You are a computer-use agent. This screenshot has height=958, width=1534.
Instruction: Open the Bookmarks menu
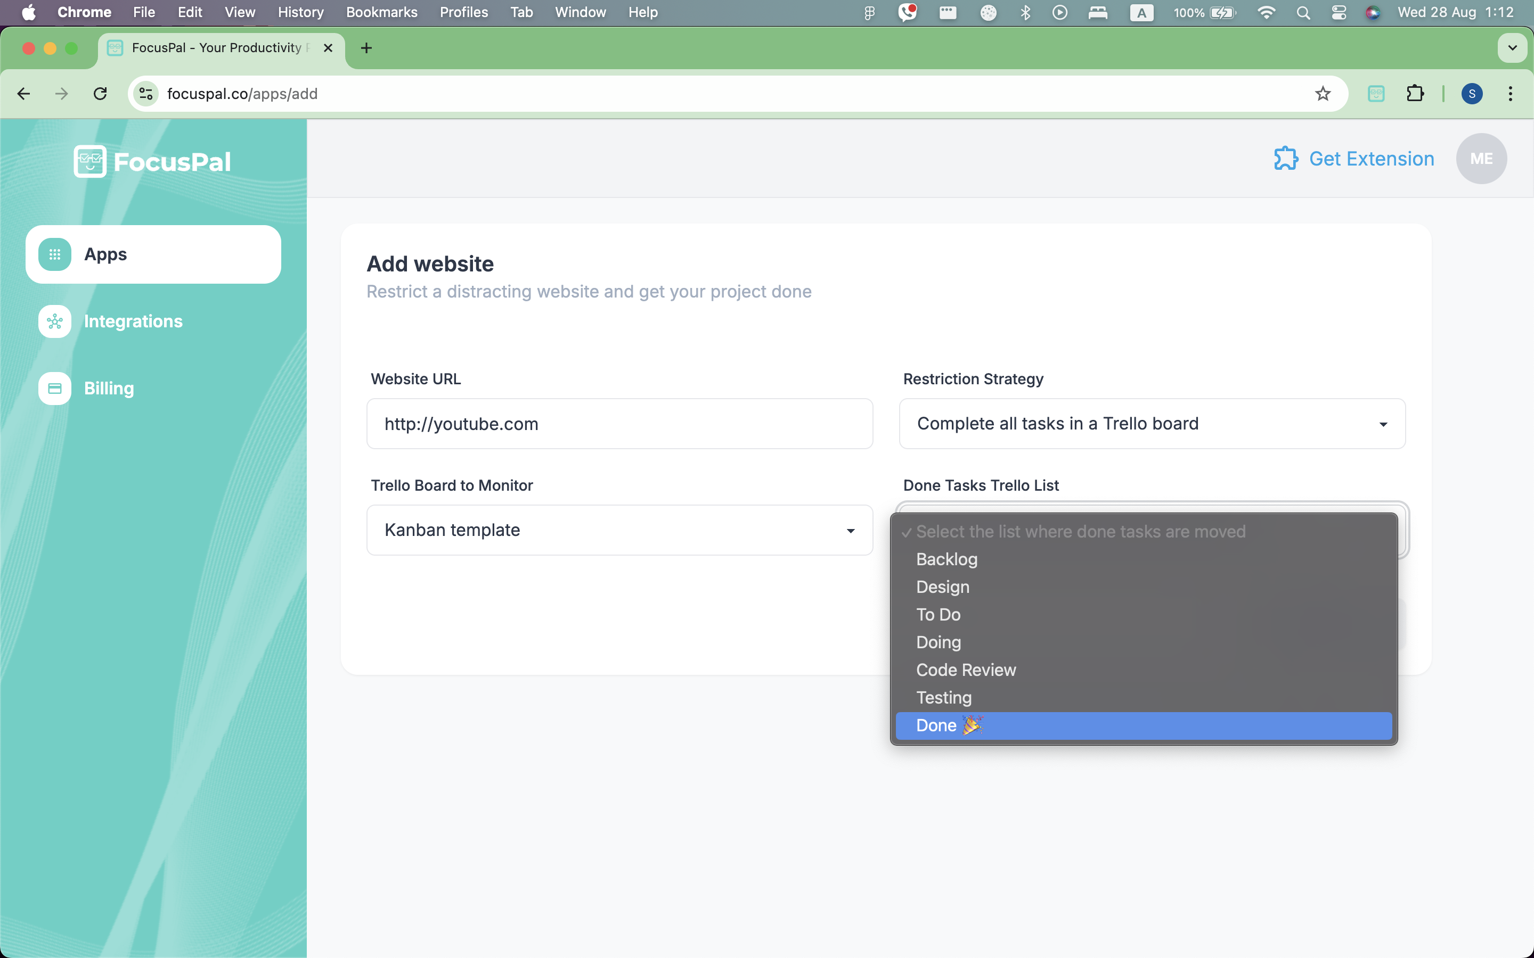[x=381, y=12]
